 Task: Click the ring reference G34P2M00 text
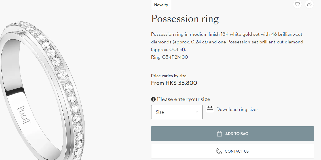(170, 57)
